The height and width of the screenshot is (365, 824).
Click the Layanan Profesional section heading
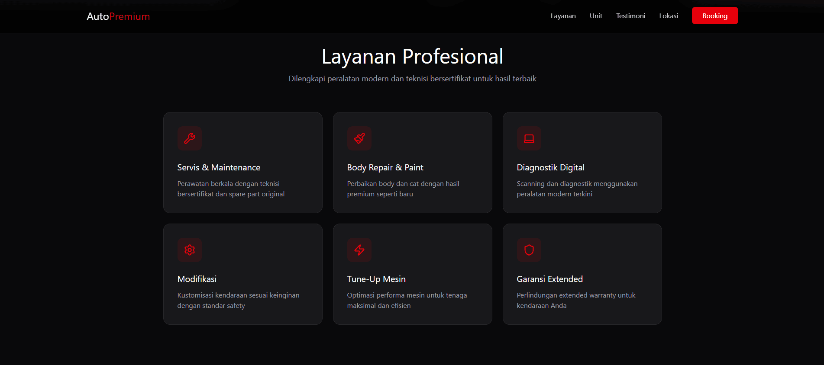click(x=412, y=57)
